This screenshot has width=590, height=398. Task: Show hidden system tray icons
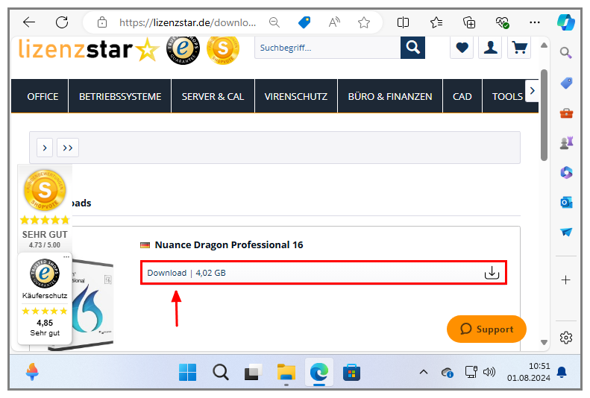(x=424, y=372)
